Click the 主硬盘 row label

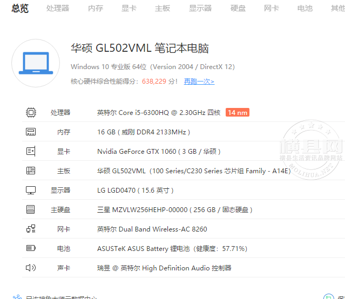pyautogui.click(x=60, y=209)
